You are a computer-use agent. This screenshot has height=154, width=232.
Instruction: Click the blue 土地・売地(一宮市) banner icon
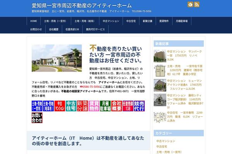(37, 106)
